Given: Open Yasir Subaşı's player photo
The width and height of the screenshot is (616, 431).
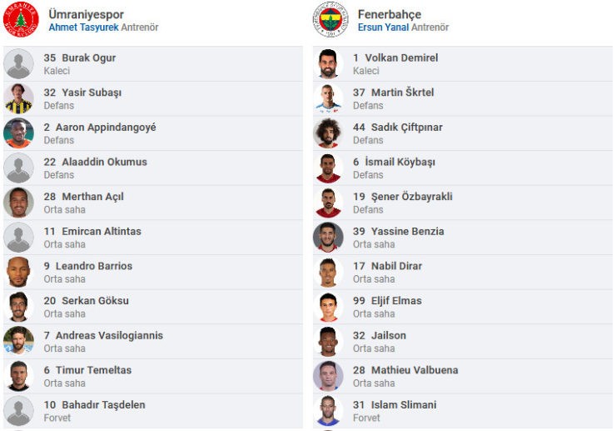Looking at the screenshot, I should 18,98.
